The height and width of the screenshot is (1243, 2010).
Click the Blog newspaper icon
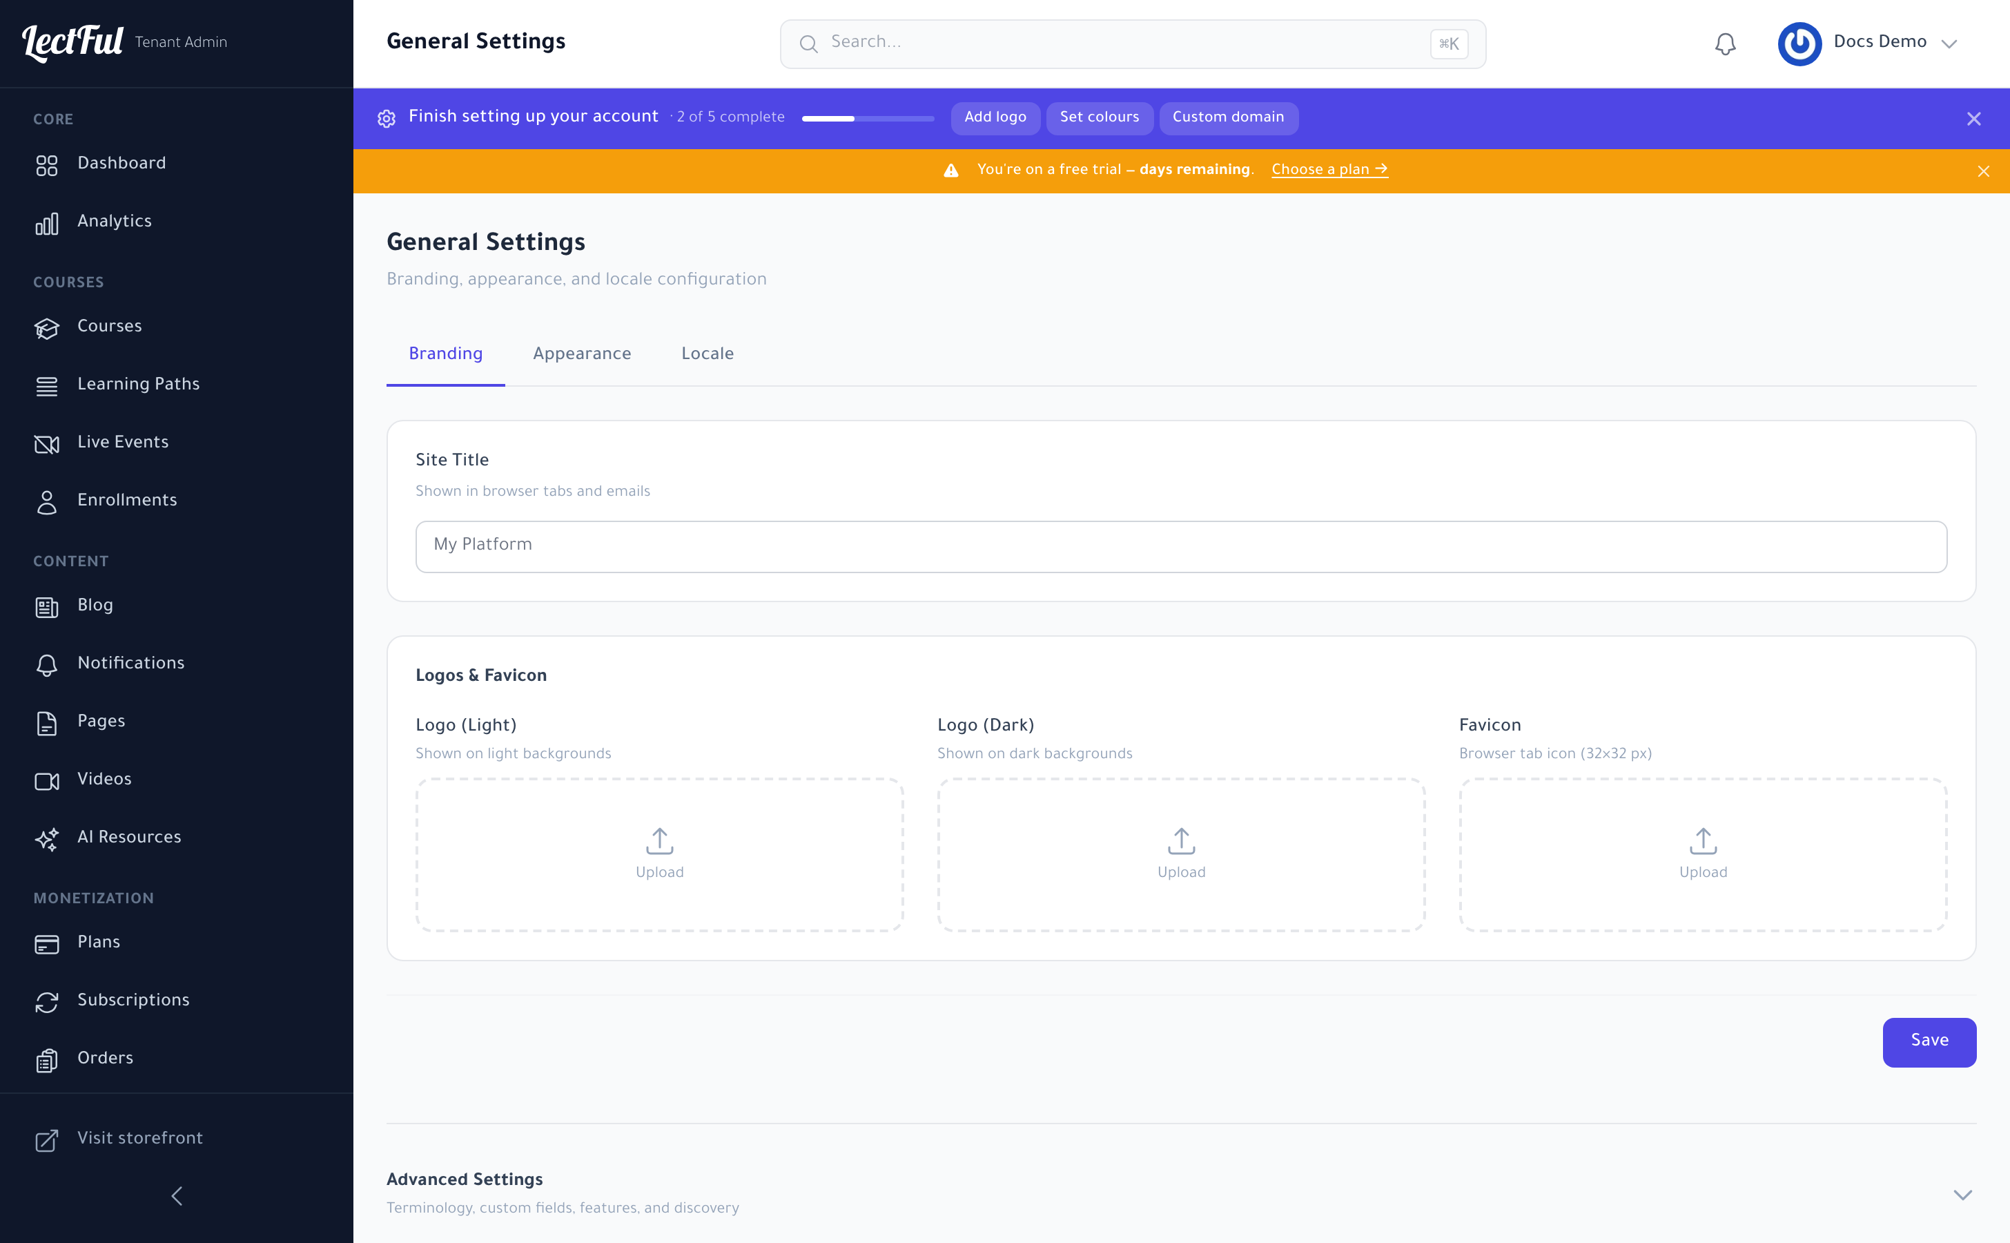[x=47, y=607]
